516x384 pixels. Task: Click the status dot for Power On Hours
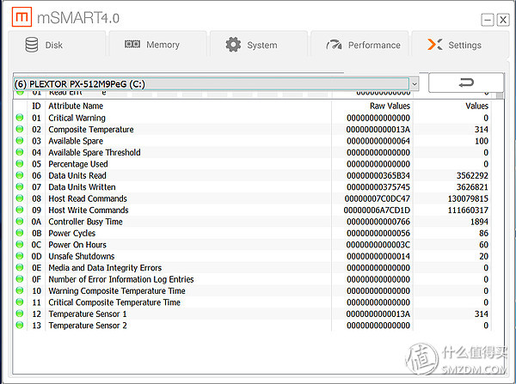coord(20,244)
